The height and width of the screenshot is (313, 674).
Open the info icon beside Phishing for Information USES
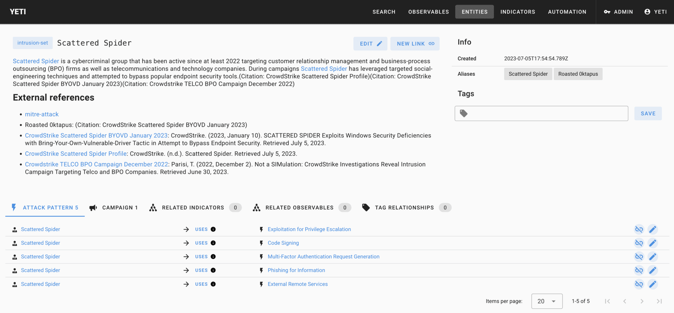click(214, 270)
